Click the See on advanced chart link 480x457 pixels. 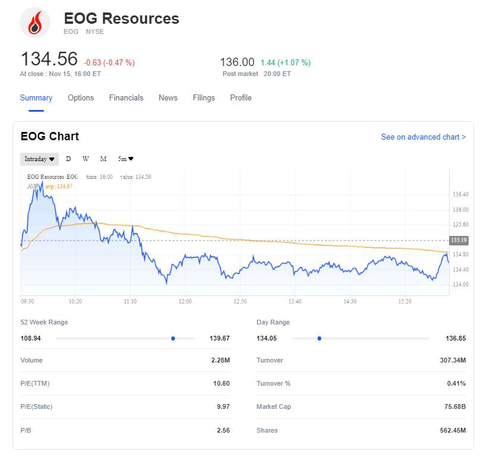(423, 137)
